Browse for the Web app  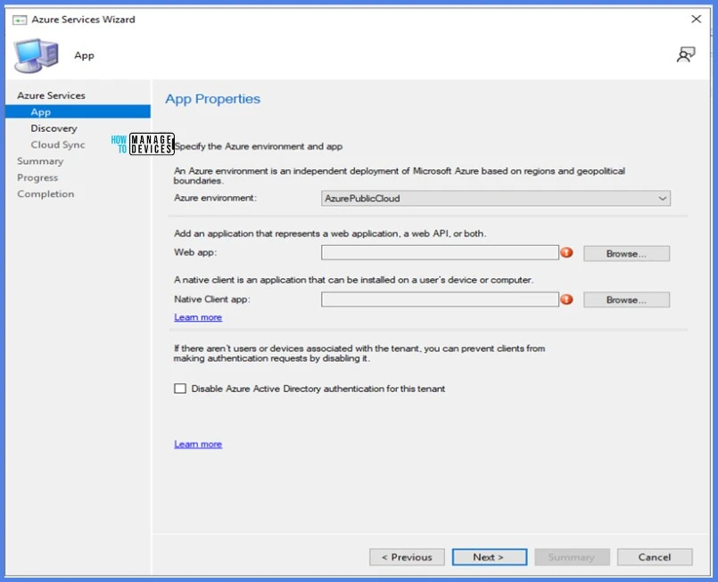coord(626,253)
